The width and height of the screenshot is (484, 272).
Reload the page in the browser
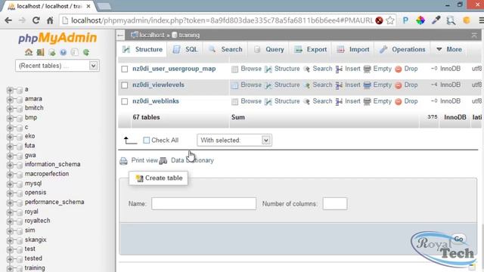click(x=36, y=20)
